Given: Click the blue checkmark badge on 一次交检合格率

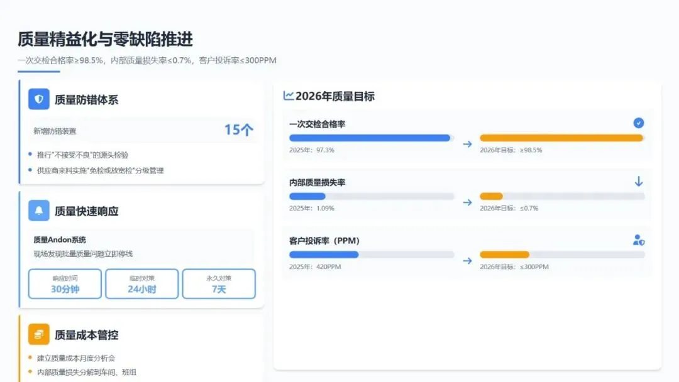Looking at the screenshot, I should (x=639, y=123).
